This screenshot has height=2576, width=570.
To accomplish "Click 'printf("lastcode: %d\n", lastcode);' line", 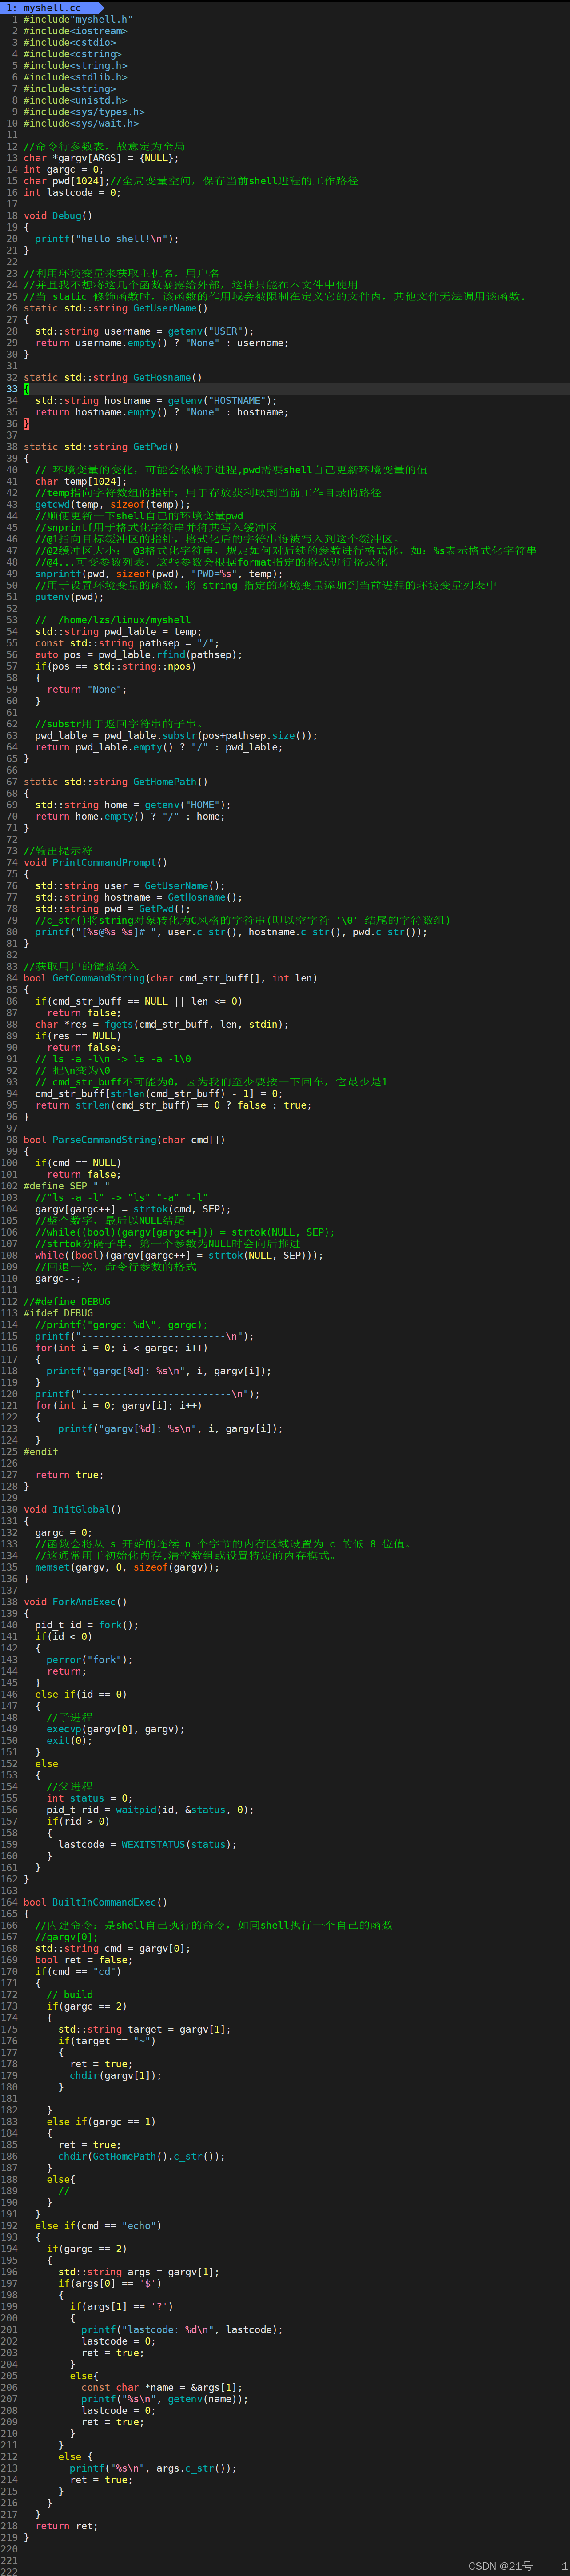I will click(183, 2329).
